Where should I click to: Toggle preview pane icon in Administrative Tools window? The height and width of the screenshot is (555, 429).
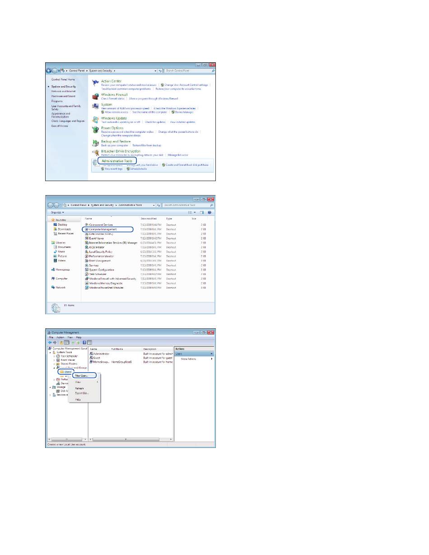202,212
